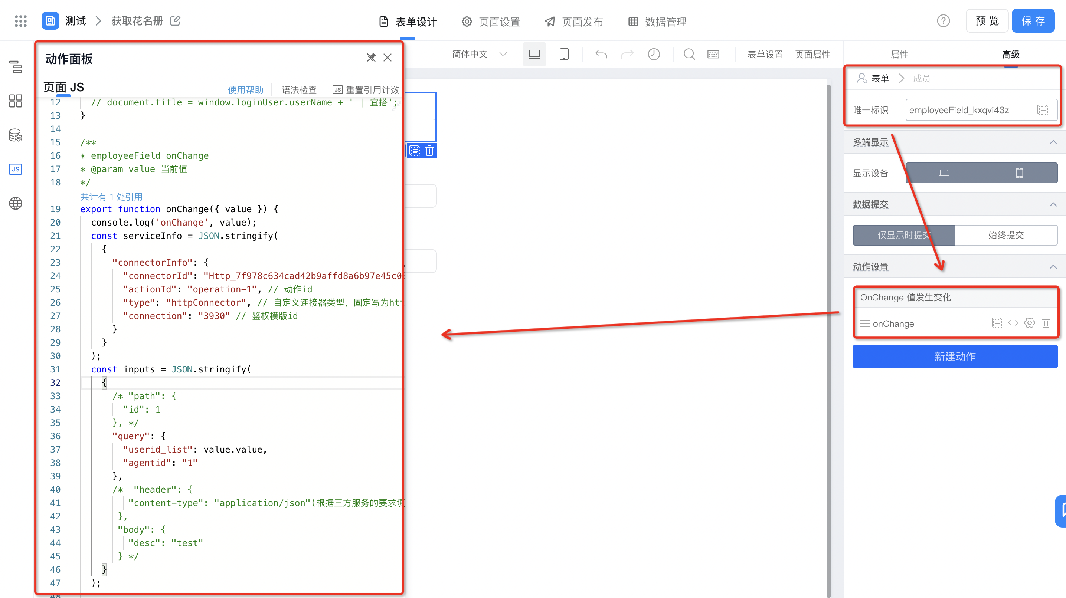The height and width of the screenshot is (598, 1066).
Task: Open the outline tree sidebar icon
Action: click(16, 66)
